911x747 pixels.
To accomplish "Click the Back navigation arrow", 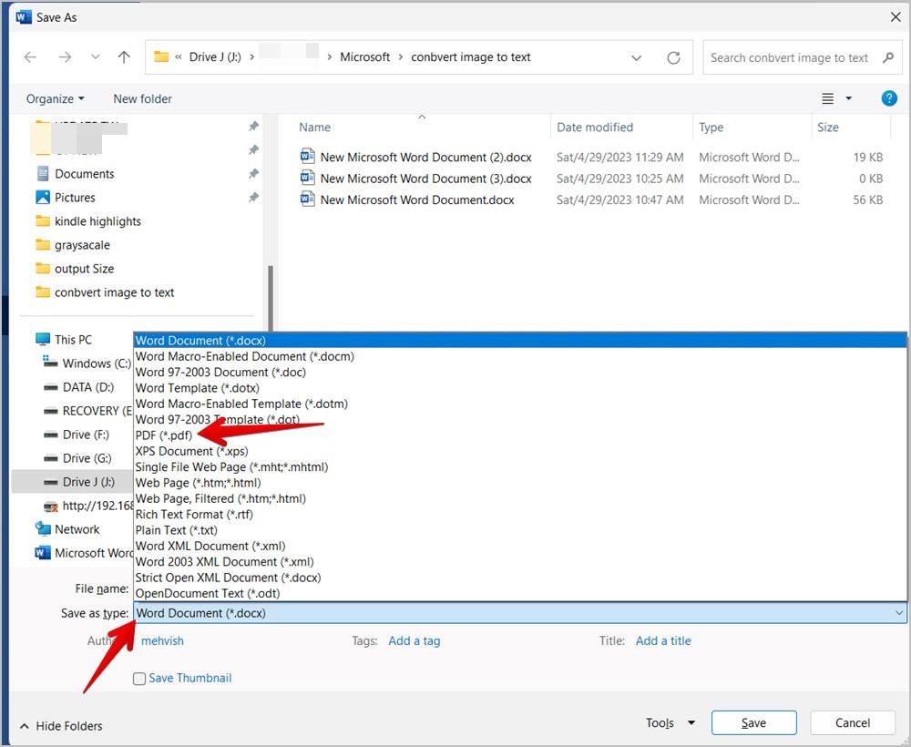I will tap(30, 56).
